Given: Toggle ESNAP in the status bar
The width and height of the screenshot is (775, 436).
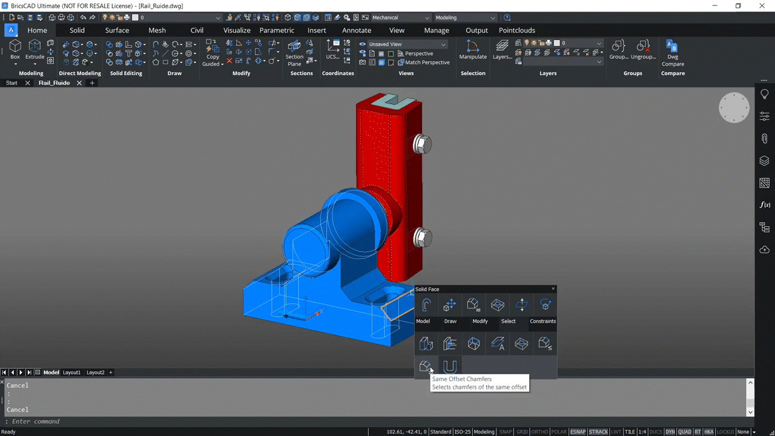Looking at the screenshot, I should point(578,431).
